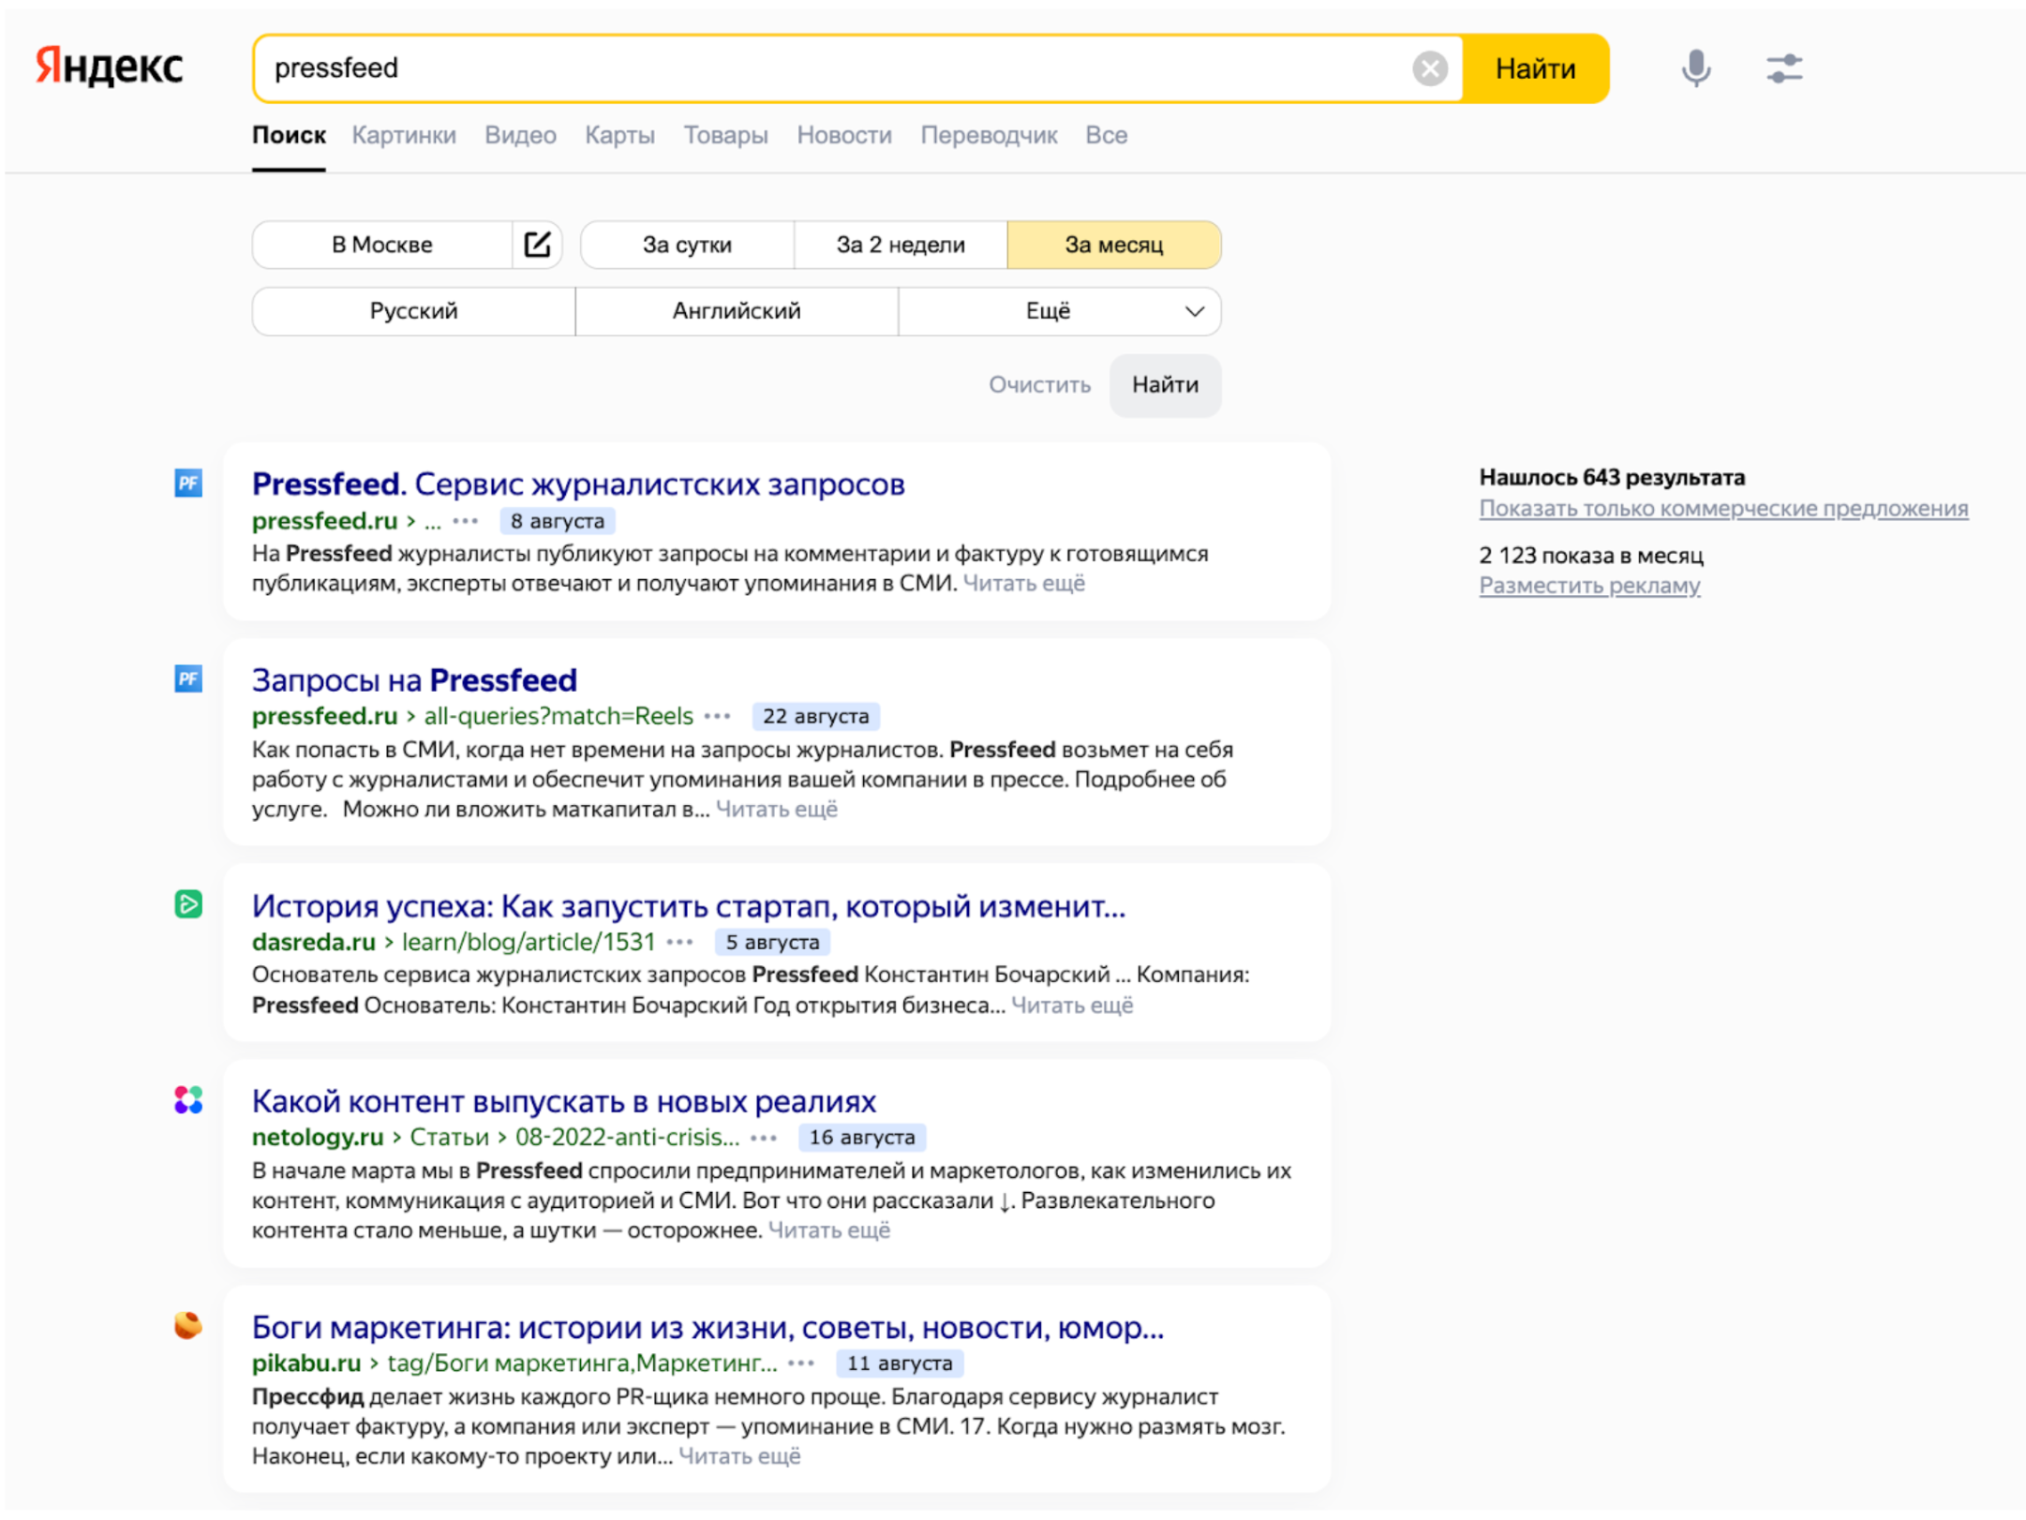The height and width of the screenshot is (1520, 2026).
Task: Select the За 2 недели time filter
Action: (901, 245)
